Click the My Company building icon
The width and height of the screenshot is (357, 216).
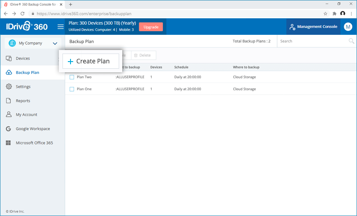click(x=12, y=43)
